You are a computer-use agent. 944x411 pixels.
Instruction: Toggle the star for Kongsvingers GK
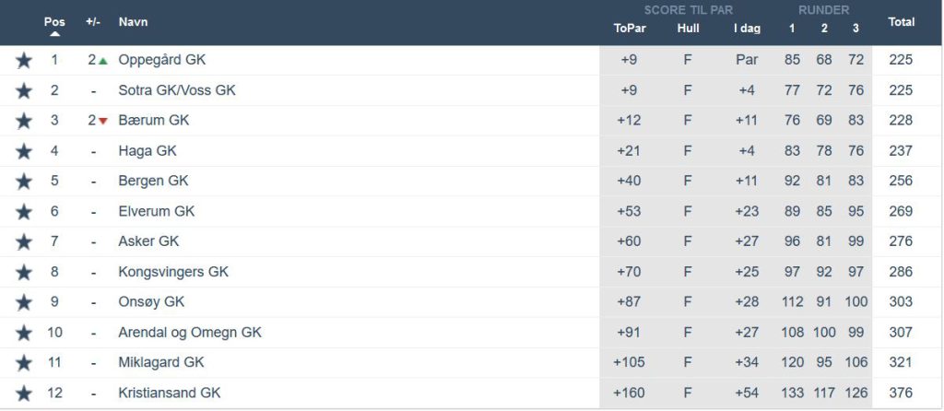pyautogui.click(x=24, y=273)
